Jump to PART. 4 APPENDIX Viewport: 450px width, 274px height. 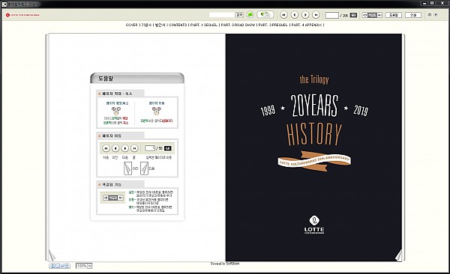pyautogui.click(x=307, y=25)
